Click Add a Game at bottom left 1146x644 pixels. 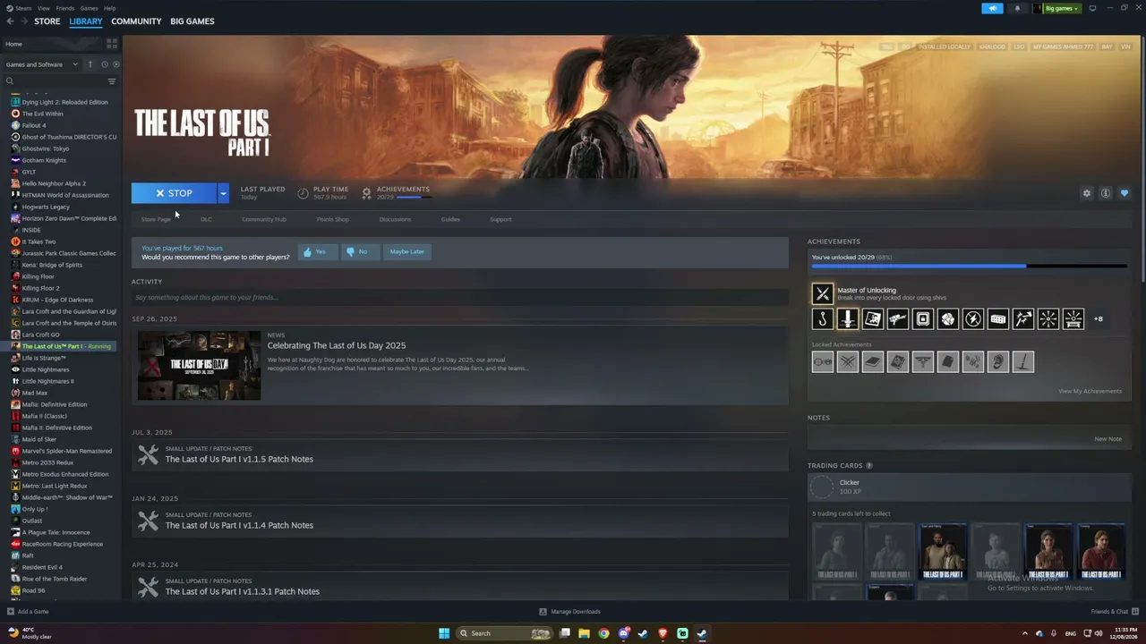pos(28,612)
